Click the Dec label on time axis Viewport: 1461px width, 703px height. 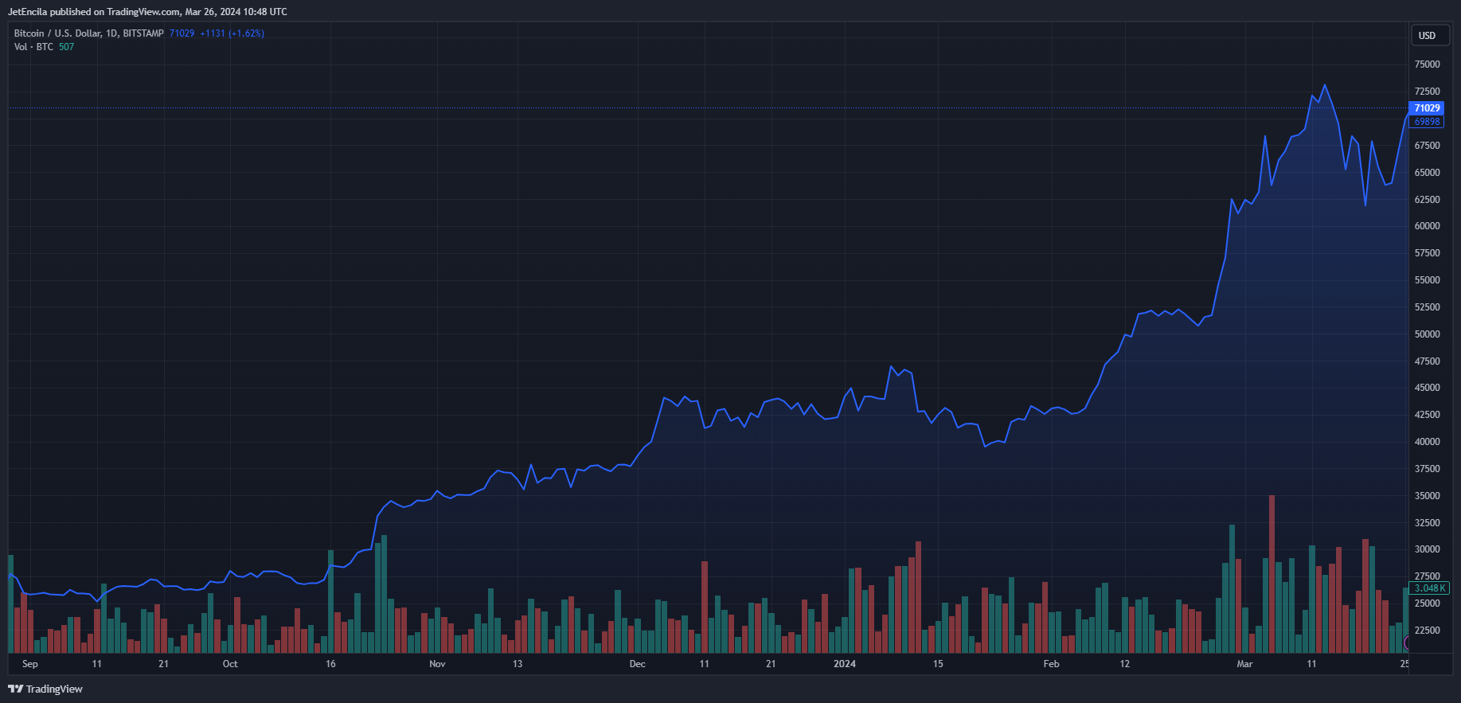(637, 664)
